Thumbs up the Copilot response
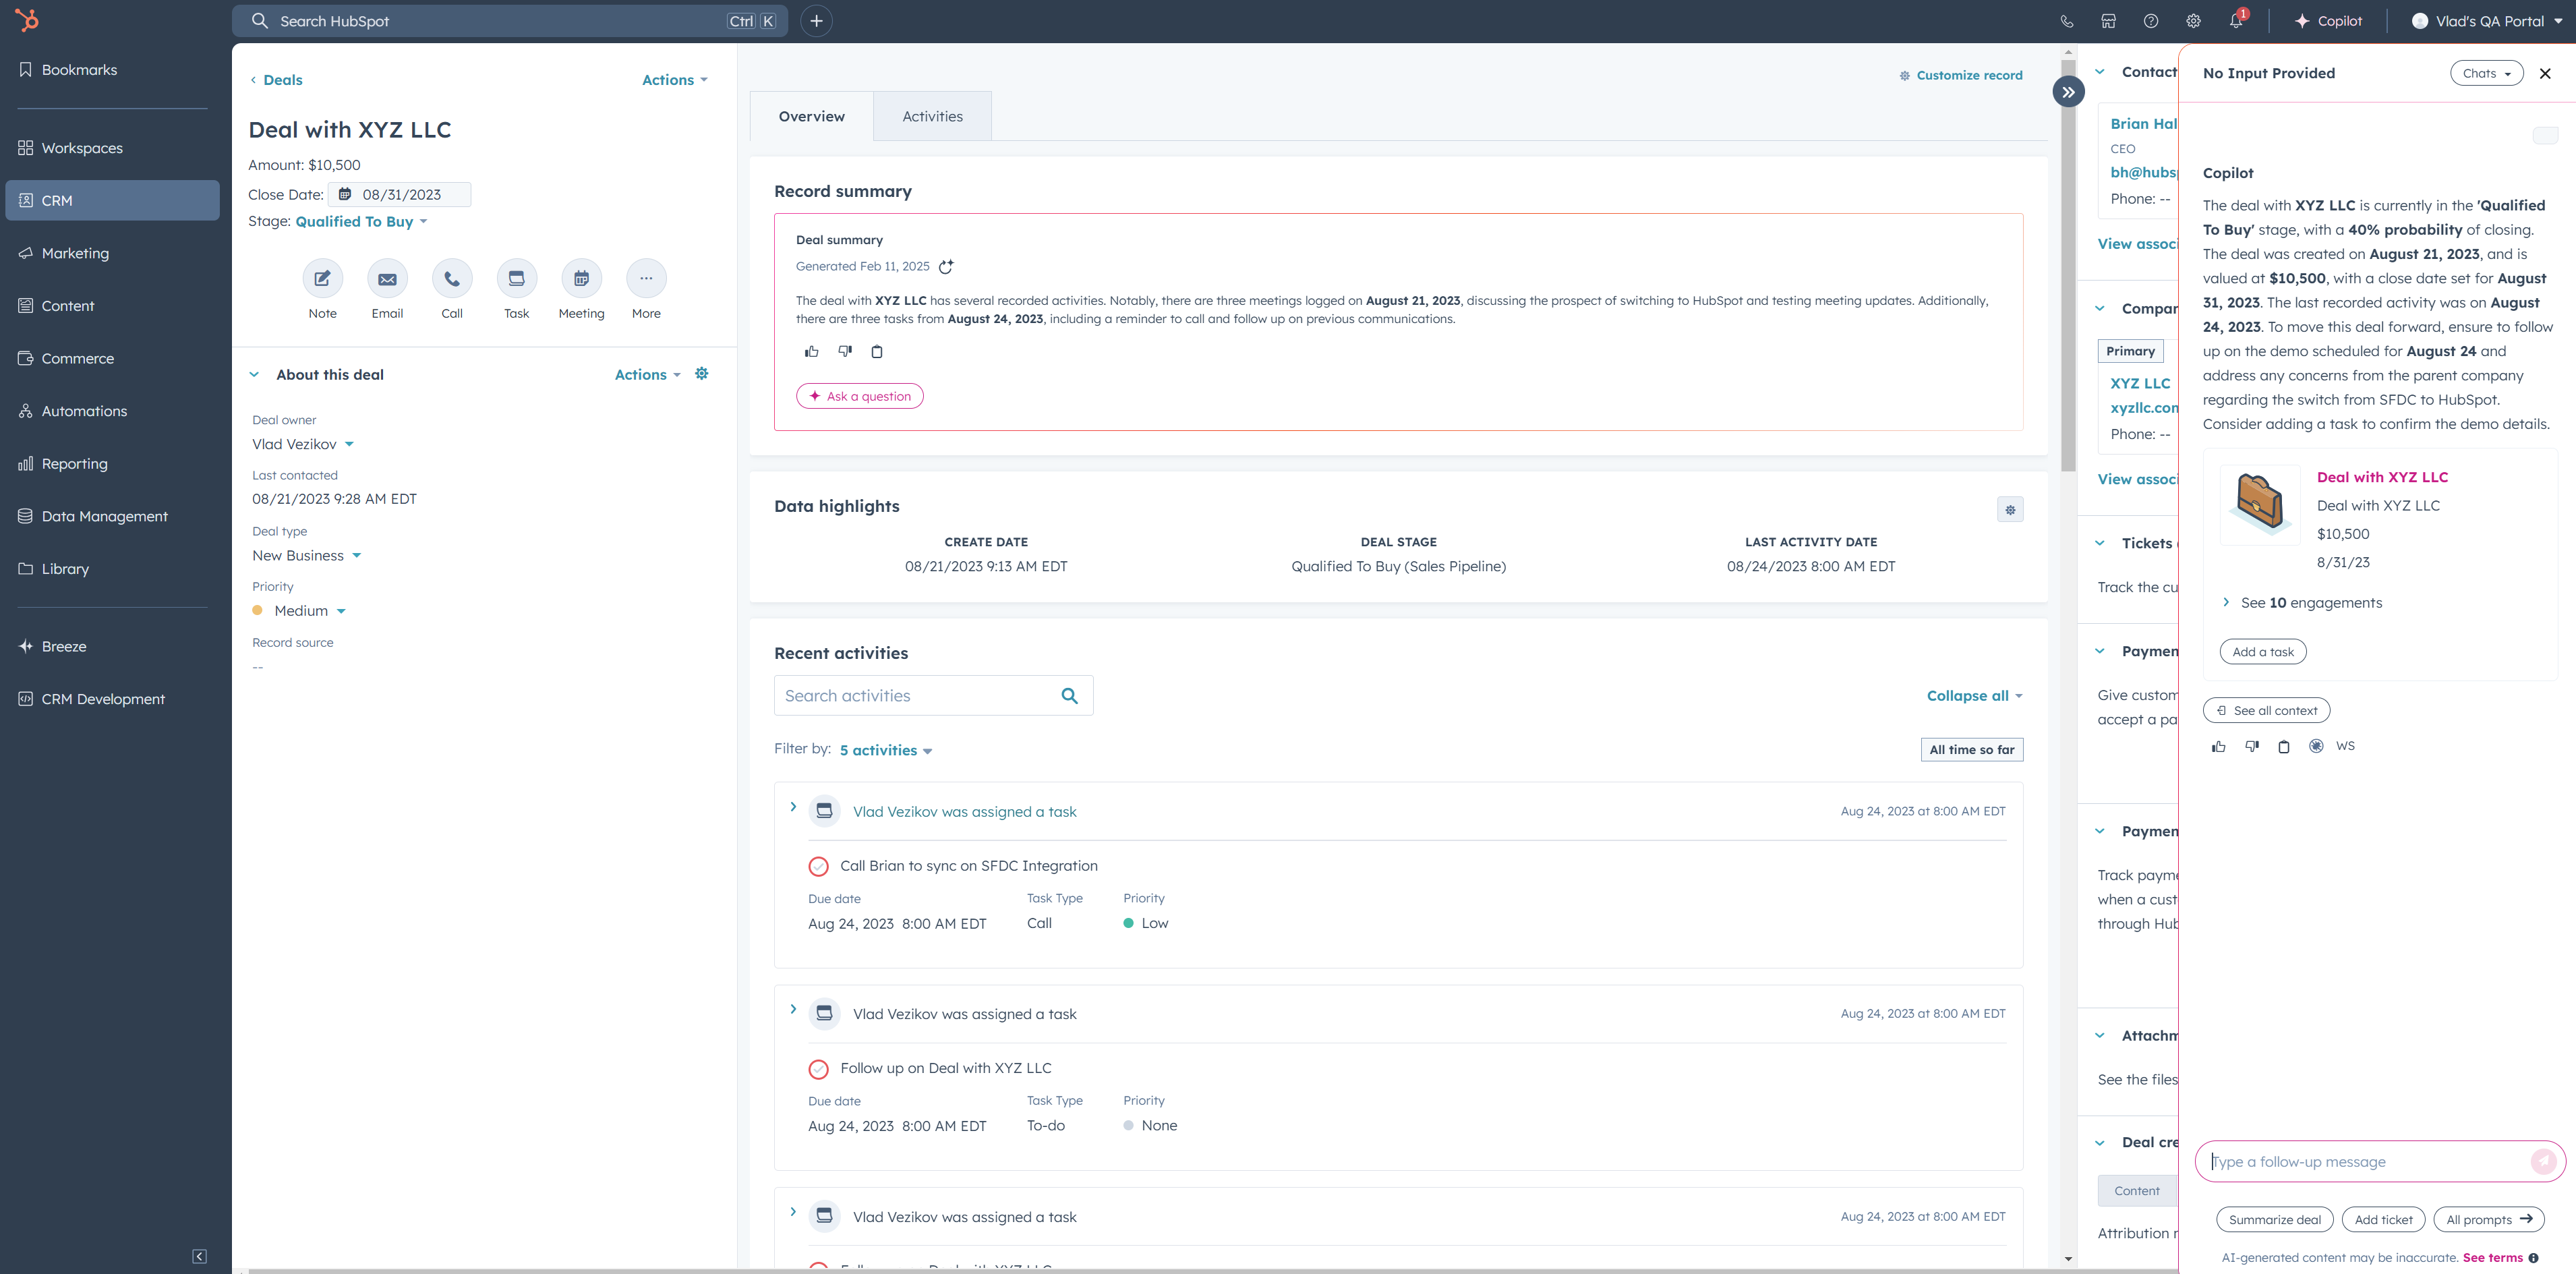2576x1274 pixels. coord(2218,746)
